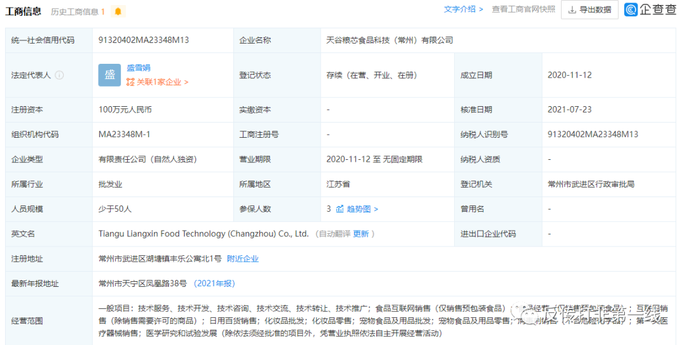
Task: Click region value 江苏省
Action: [x=338, y=185]
